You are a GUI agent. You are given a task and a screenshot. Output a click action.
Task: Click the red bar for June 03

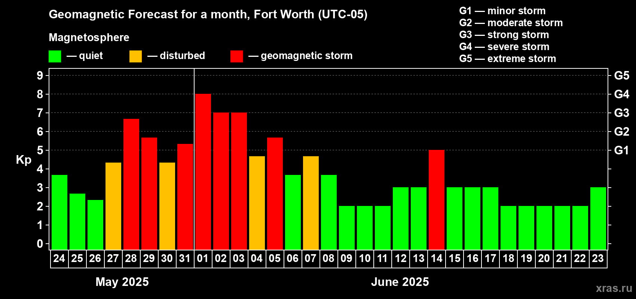click(x=239, y=181)
